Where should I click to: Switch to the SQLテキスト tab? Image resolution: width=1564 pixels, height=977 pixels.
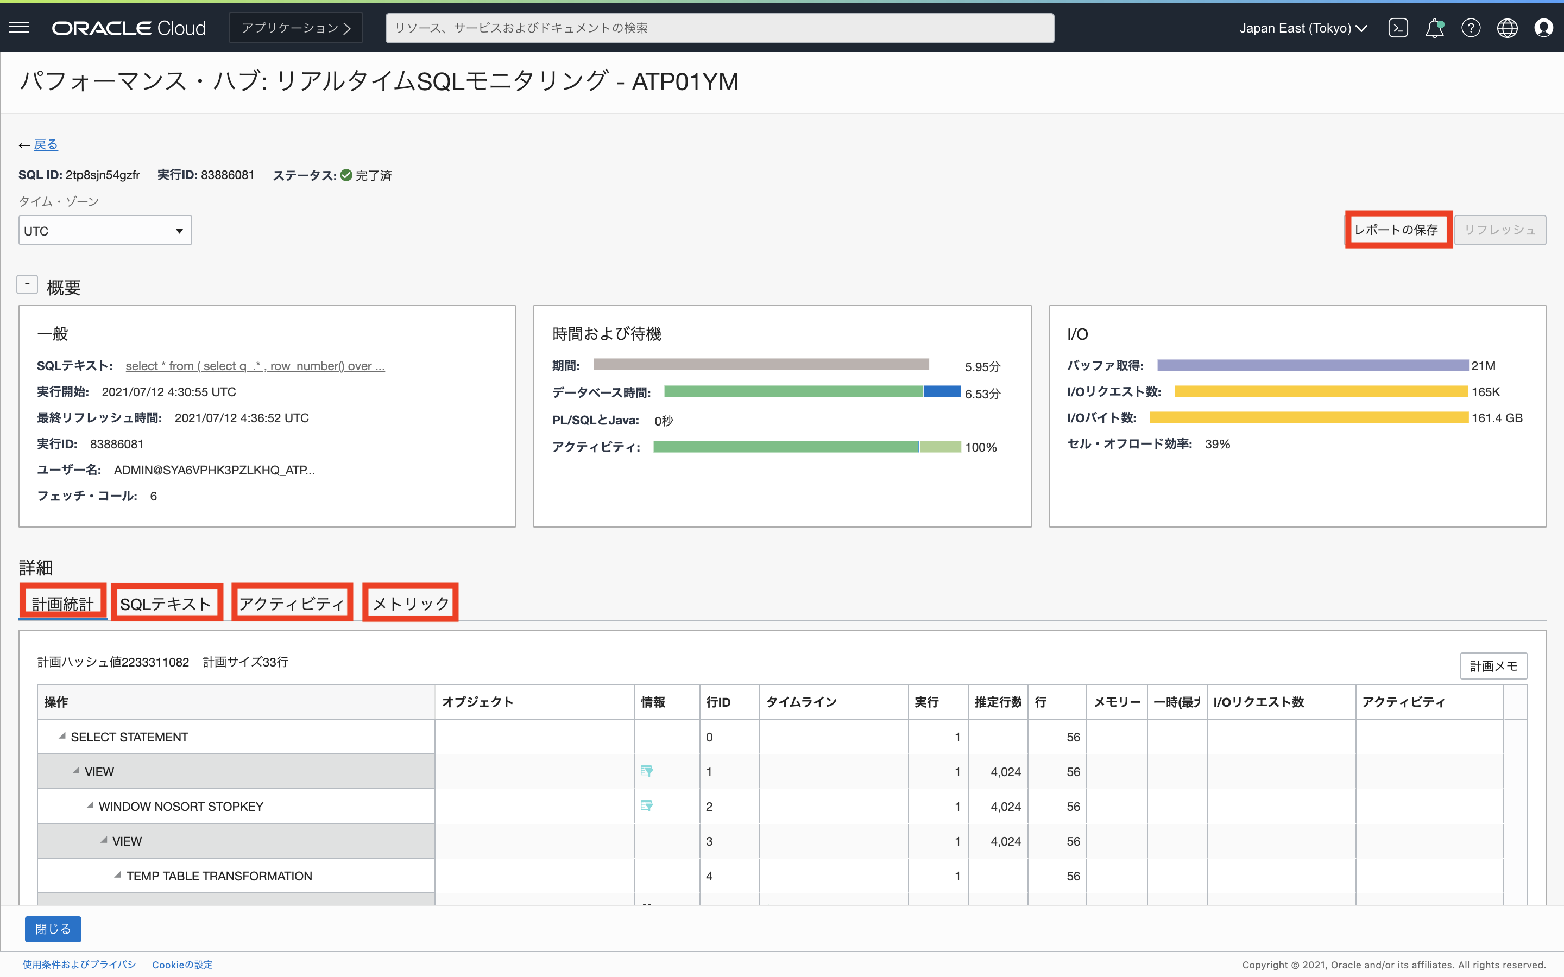(166, 604)
